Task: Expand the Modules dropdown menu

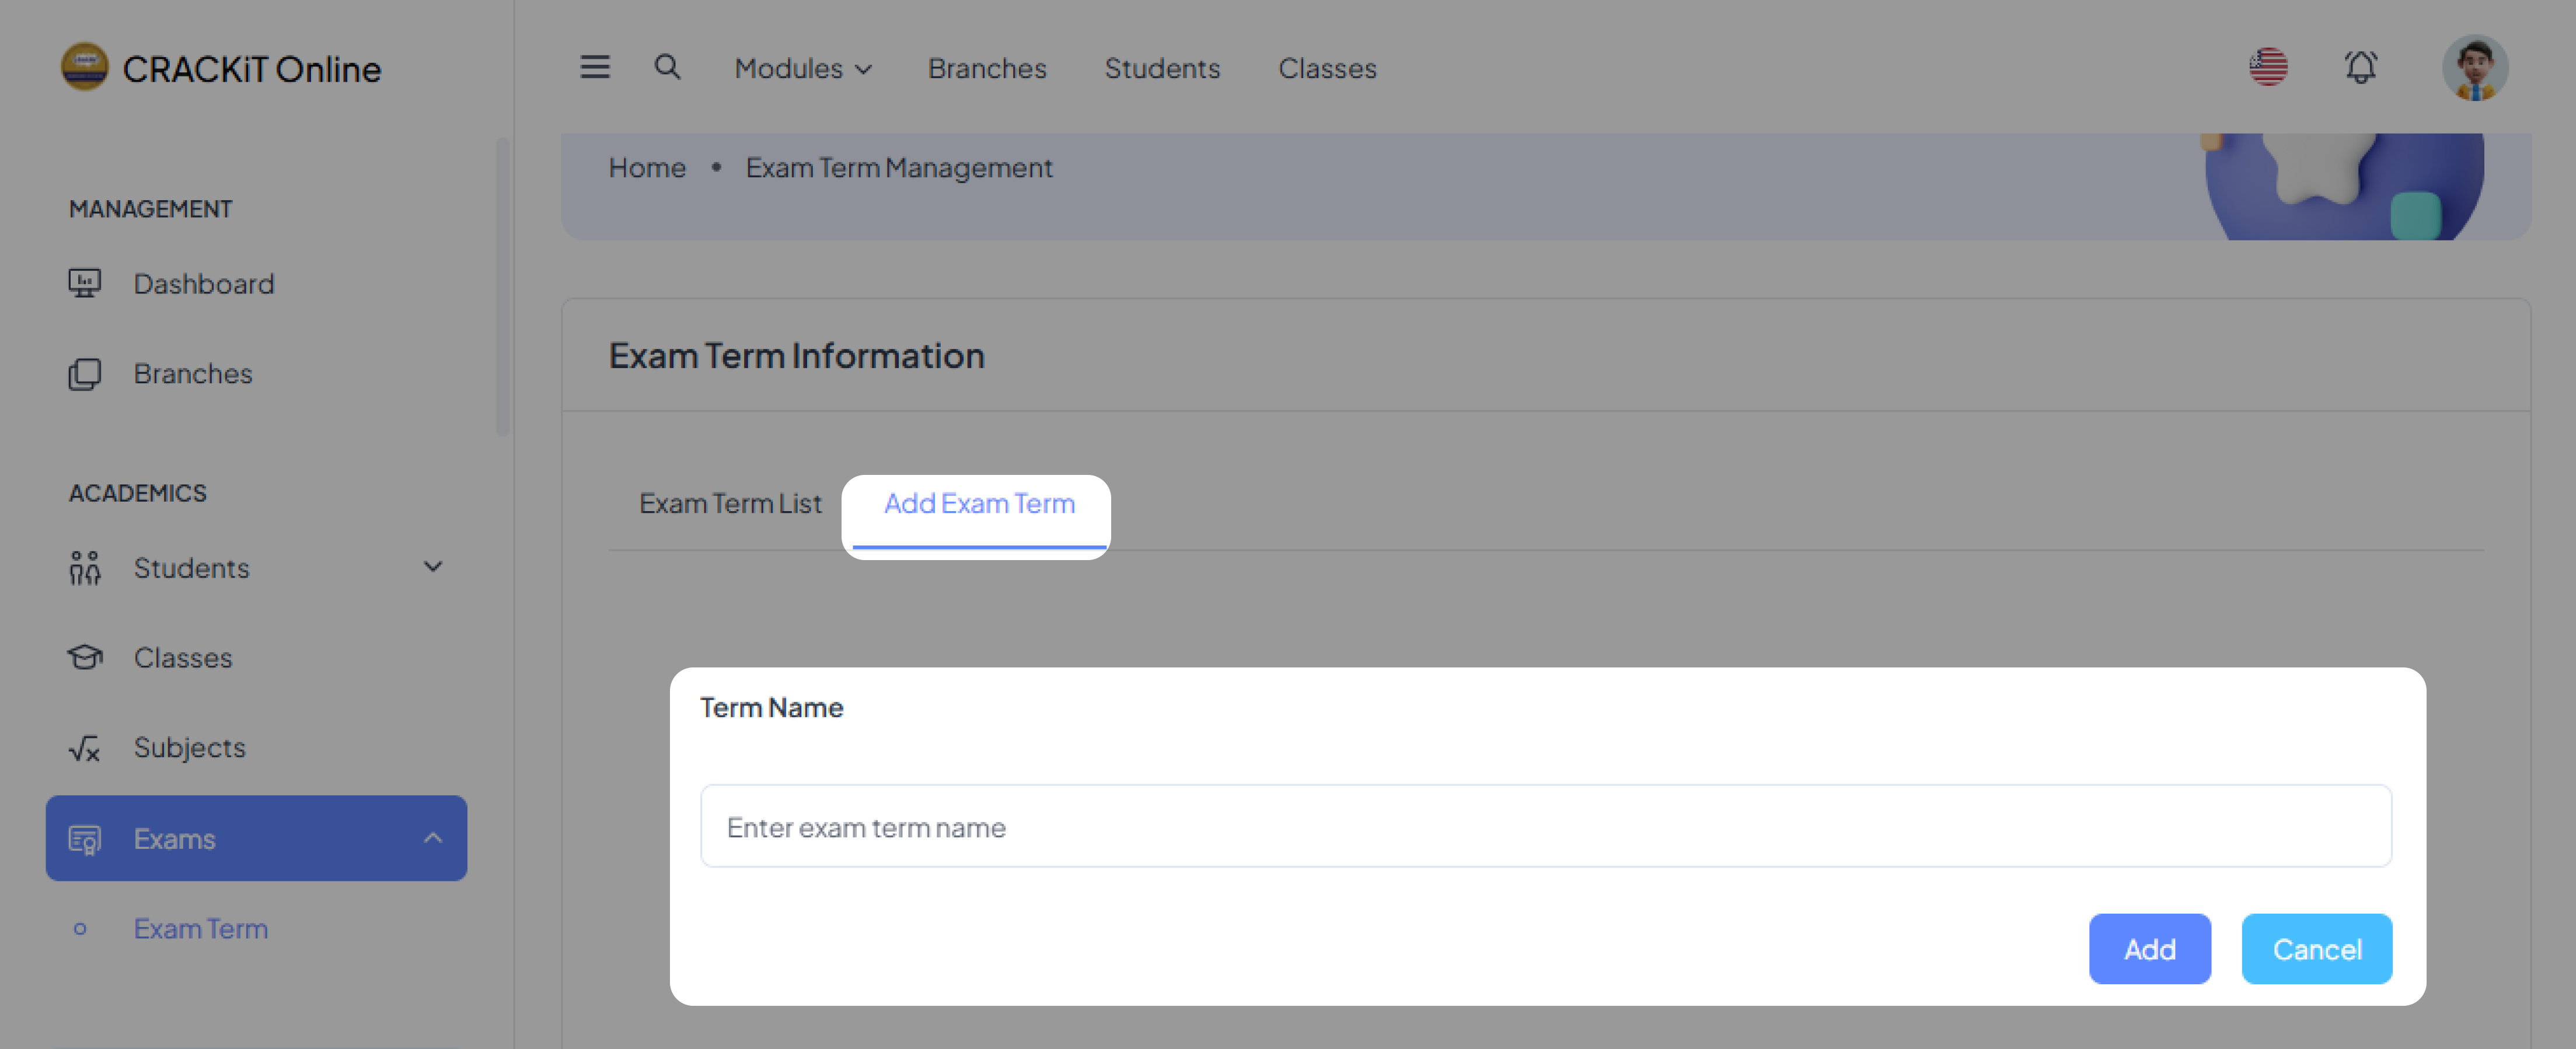Action: click(x=802, y=68)
